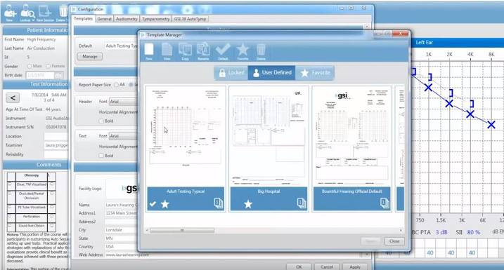Toggle the Text Bold checkbox
Image resolution: width=504 pixels, height=270 pixels.
(101, 156)
